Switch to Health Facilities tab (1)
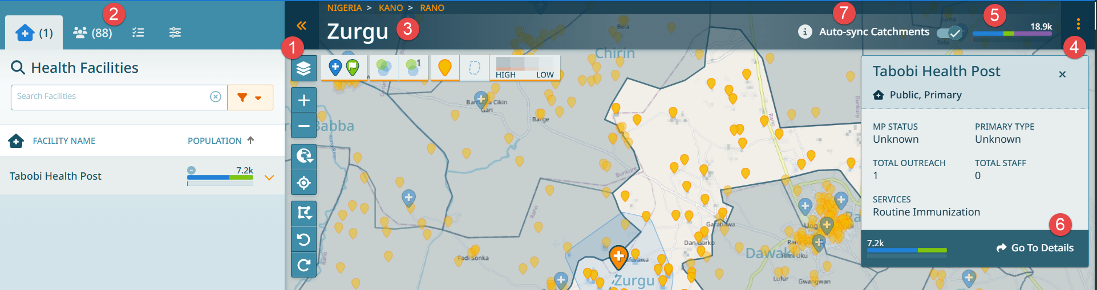The height and width of the screenshot is (290, 1097). coord(34,32)
